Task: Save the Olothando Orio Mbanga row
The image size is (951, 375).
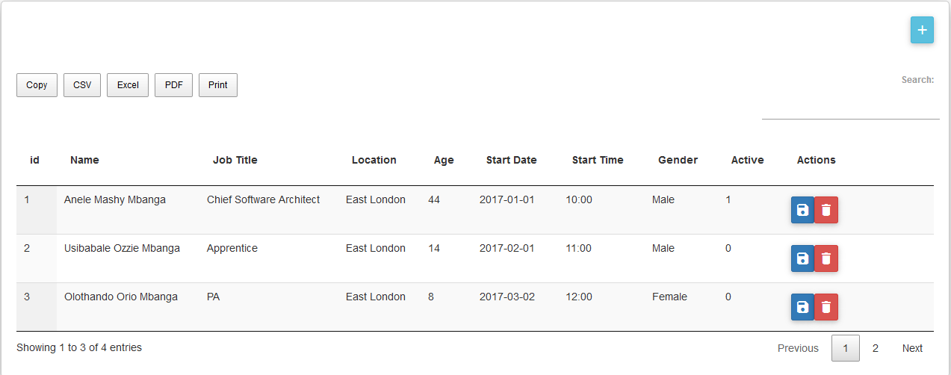Action: tap(802, 308)
